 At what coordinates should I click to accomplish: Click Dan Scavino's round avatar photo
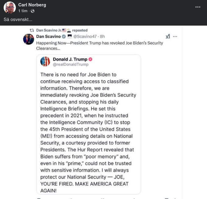[x=29, y=39]
